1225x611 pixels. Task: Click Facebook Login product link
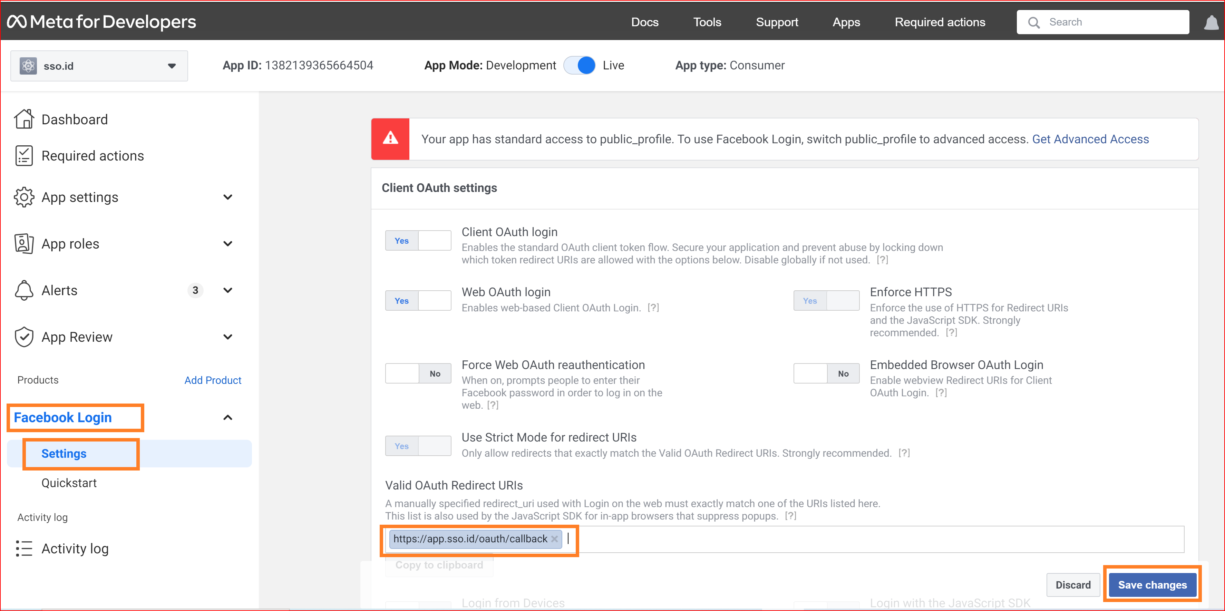point(63,417)
